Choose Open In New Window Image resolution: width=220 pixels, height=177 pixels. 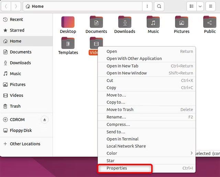[147, 73]
